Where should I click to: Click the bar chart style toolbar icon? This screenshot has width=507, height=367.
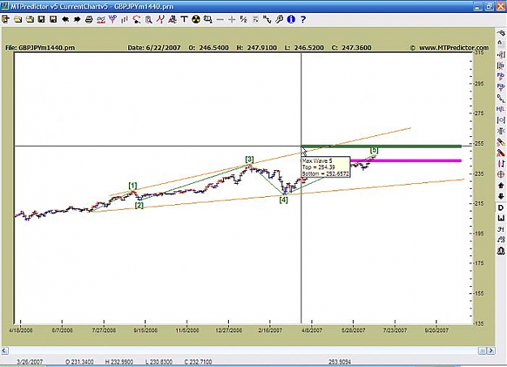click(x=124, y=19)
